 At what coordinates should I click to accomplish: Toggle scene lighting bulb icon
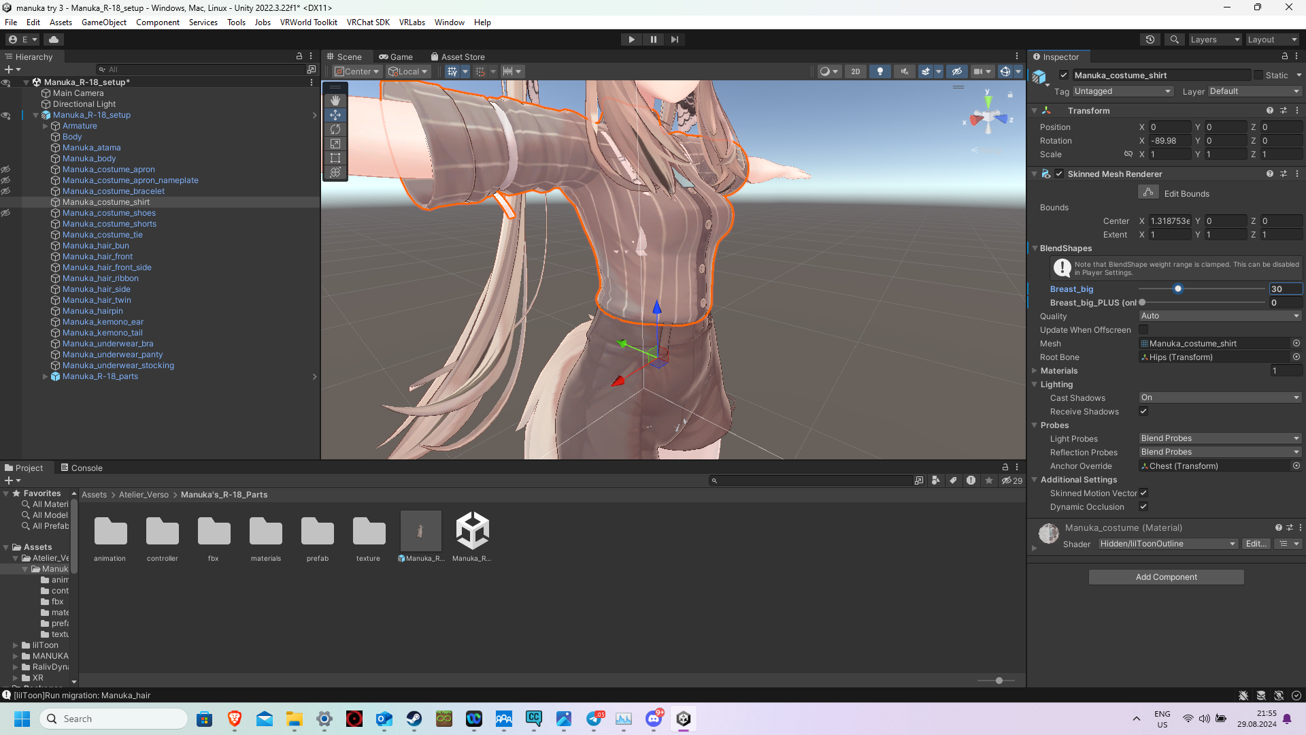point(880,71)
